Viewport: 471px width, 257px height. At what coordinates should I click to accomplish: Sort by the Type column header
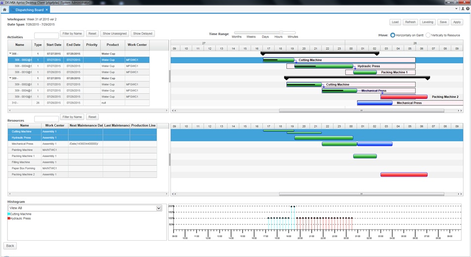pyautogui.click(x=38, y=45)
